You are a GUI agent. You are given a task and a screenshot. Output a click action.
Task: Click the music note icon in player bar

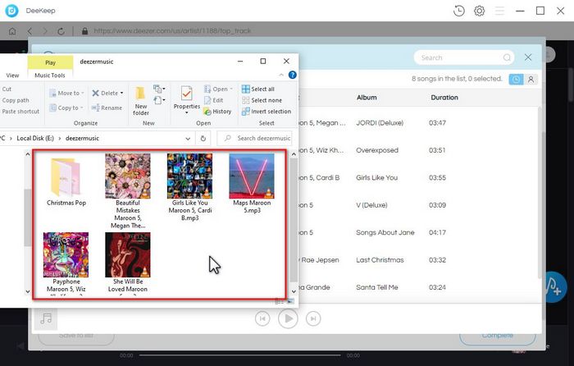coord(46,318)
